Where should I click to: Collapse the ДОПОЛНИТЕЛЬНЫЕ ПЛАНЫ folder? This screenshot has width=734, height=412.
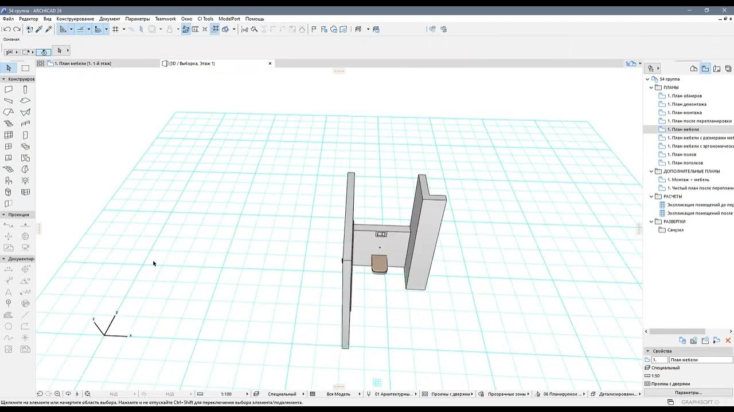[x=651, y=171]
